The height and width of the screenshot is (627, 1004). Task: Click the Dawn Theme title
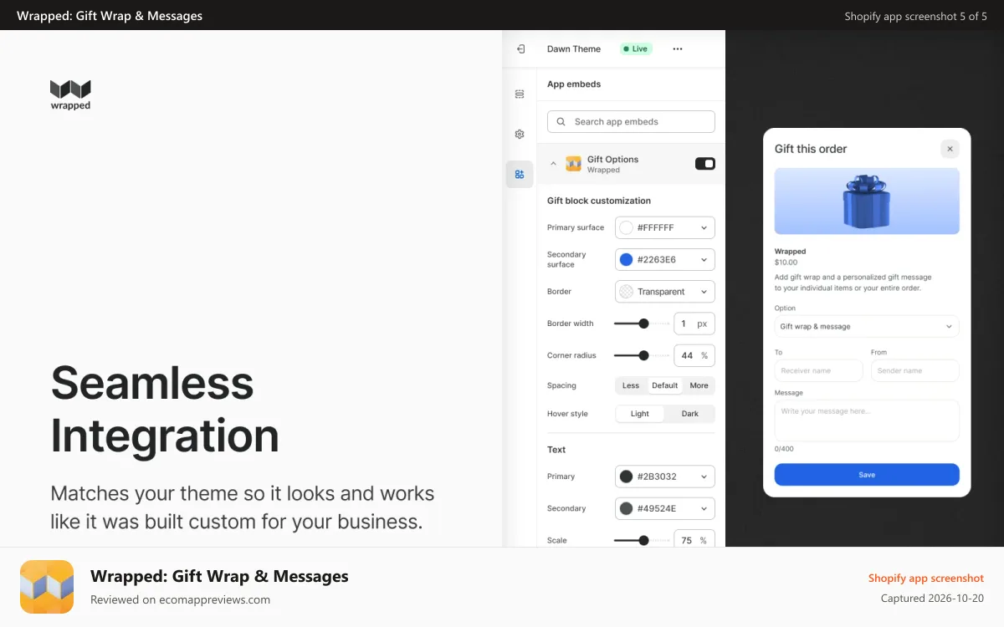(574, 49)
